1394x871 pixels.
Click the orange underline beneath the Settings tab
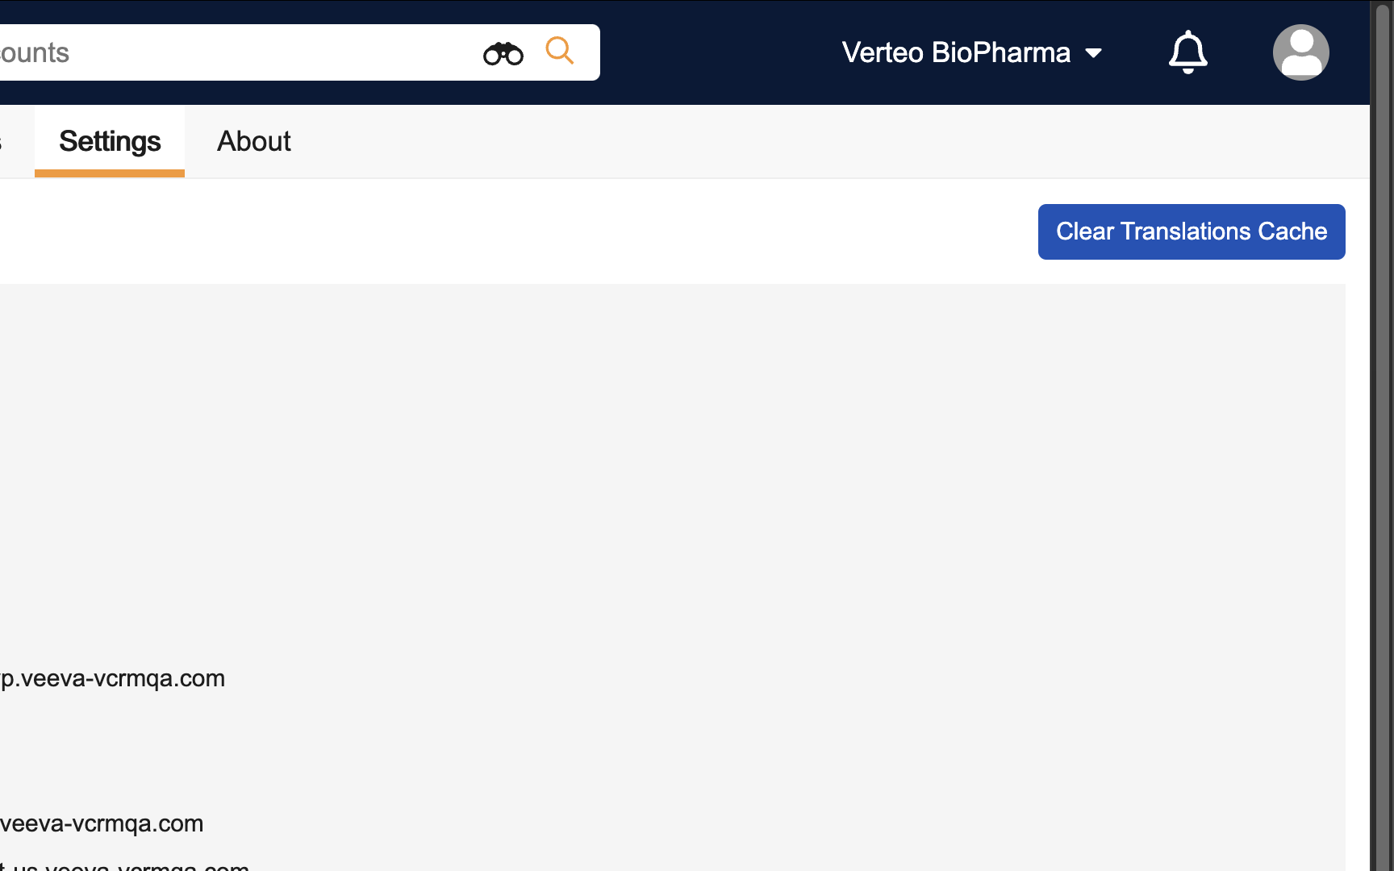point(110,173)
